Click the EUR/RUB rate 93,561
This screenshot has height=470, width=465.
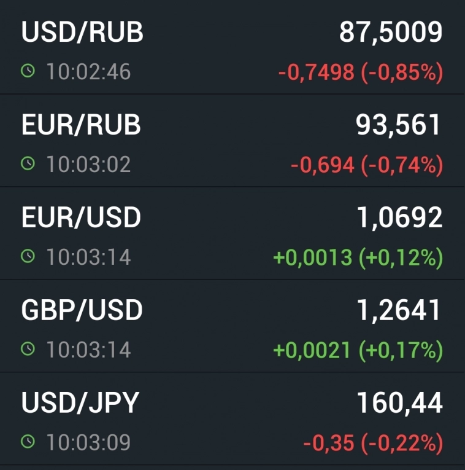(399, 125)
